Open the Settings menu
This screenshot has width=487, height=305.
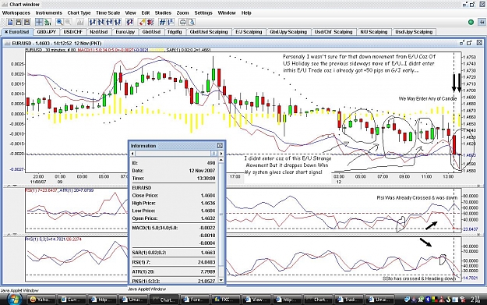coord(203,12)
